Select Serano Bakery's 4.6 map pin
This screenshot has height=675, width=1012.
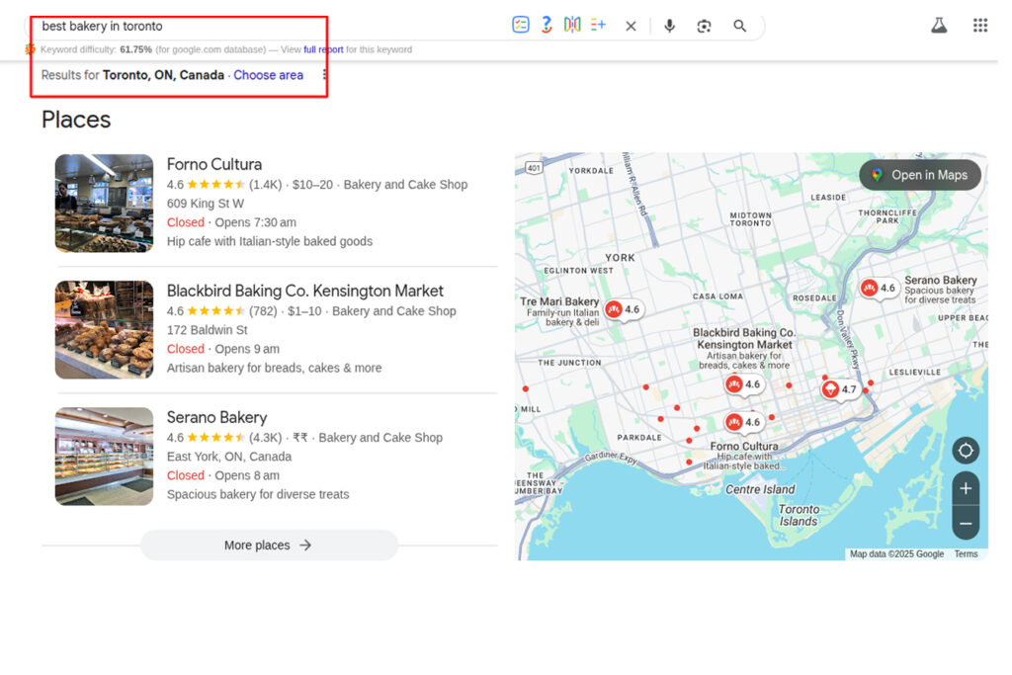(879, 288)
